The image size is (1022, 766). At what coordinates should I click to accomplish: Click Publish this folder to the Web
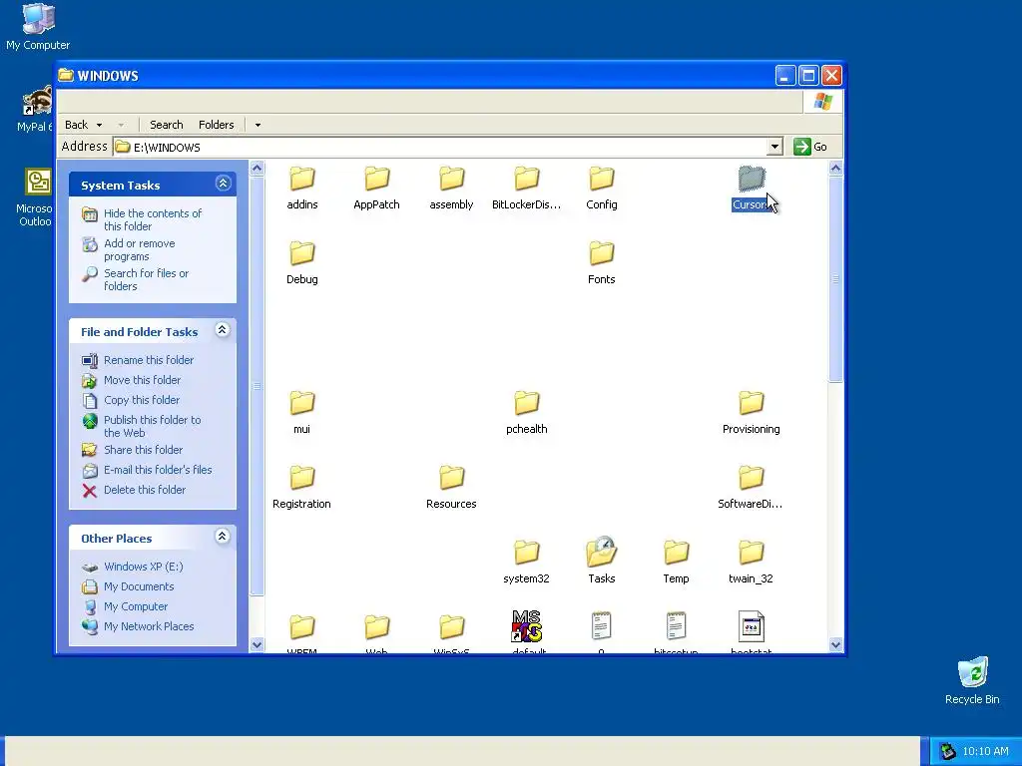152,426
